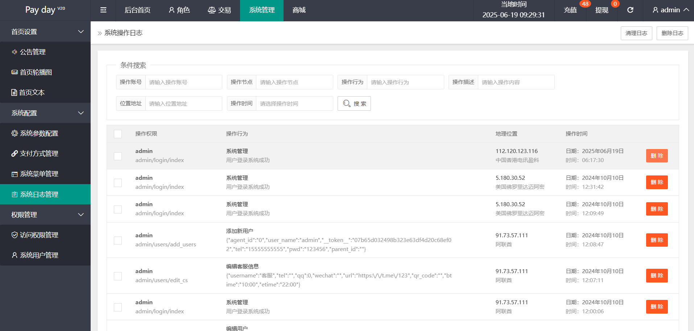Click the 支付方式管理 link icon
The height and width of the screenshot is (331, 694).
(x=15, y=154)
